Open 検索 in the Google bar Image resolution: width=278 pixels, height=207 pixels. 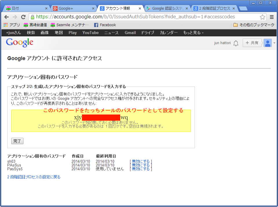click(31, 33)
